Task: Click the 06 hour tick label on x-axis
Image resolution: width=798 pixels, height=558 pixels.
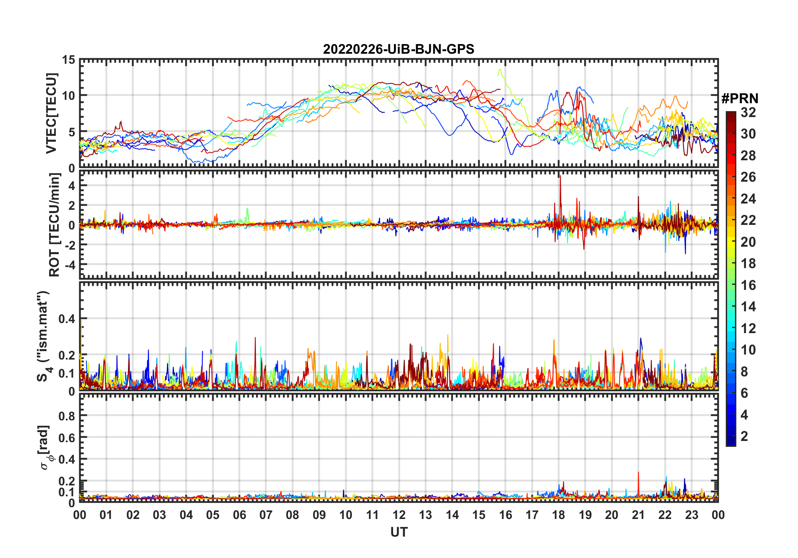Action: click(x=239, y=515)
